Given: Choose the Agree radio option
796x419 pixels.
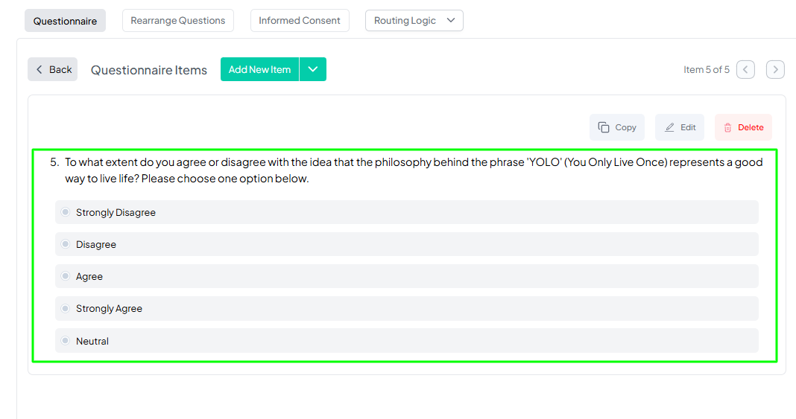Looking at the screenshot, I should [x=65, y=276].
